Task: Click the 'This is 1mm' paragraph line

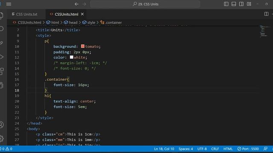Action: pyautogui.click(x=68, y=140)
